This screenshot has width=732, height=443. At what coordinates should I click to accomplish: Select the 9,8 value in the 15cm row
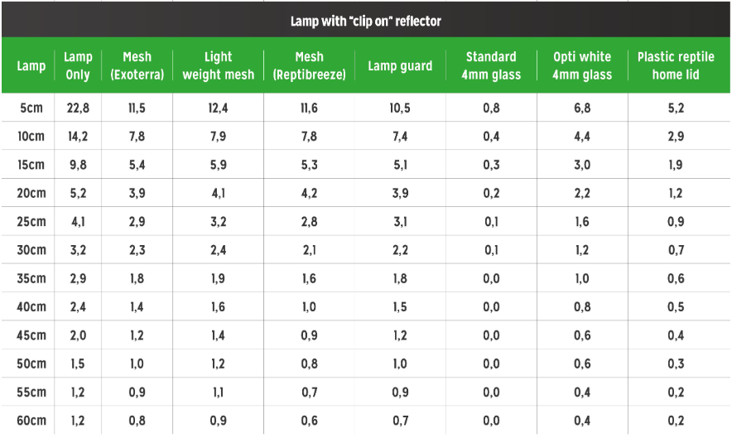point(78,165)
